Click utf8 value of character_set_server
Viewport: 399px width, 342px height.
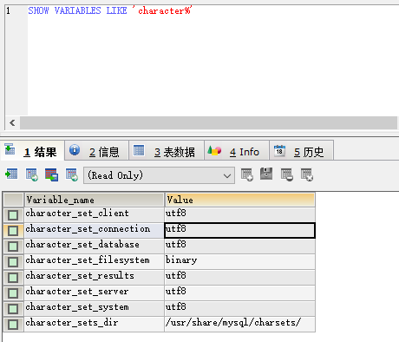pyautogui.click(x=239, y=293)
